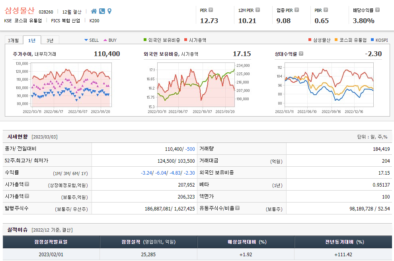This screenshot has height=261, width=394.
Task: Click the 상대수익률 relative return chart
Action: pyautogui.click(x=329, y=85)
